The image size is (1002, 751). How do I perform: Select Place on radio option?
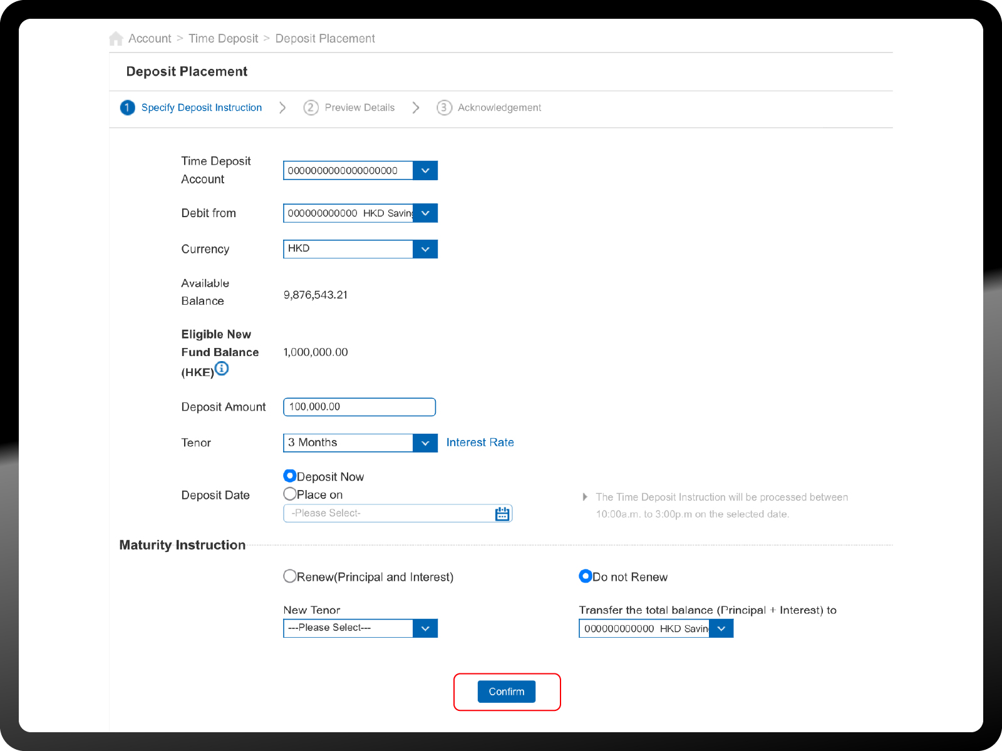pyautogui.click(x=290, y=494)
